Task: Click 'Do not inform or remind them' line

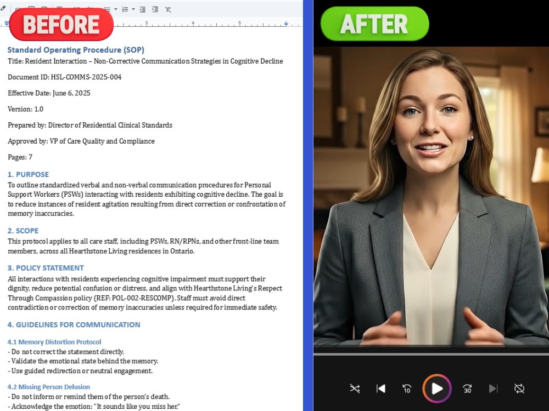Action: [x=88, y=397]
